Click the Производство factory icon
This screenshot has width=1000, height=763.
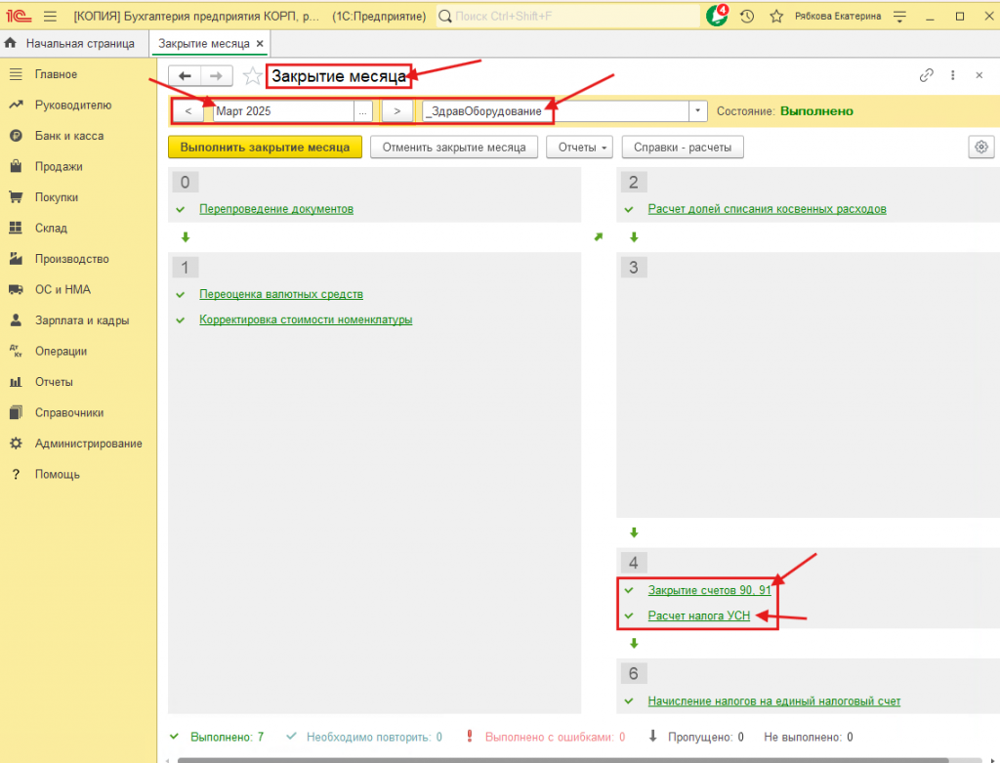(16, 259)
